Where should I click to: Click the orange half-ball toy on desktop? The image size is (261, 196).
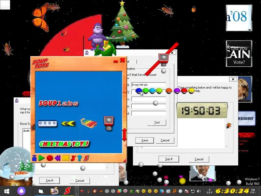click(x=169, y=91)
